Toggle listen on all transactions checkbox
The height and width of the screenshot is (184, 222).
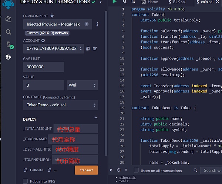[x=136, y=170]
